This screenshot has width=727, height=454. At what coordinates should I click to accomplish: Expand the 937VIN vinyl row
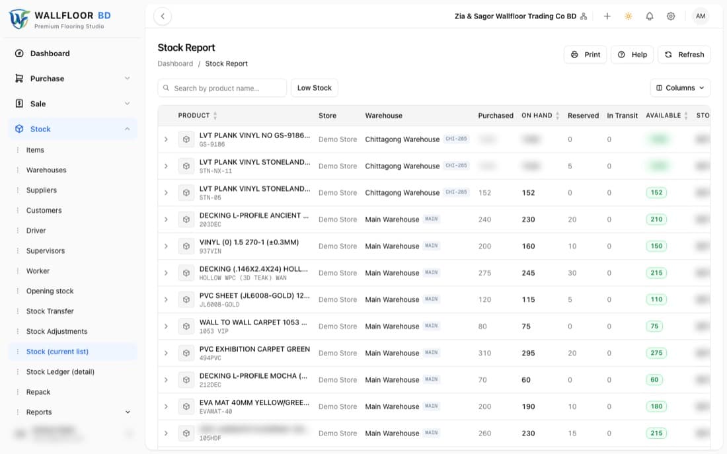coord(166,246)
